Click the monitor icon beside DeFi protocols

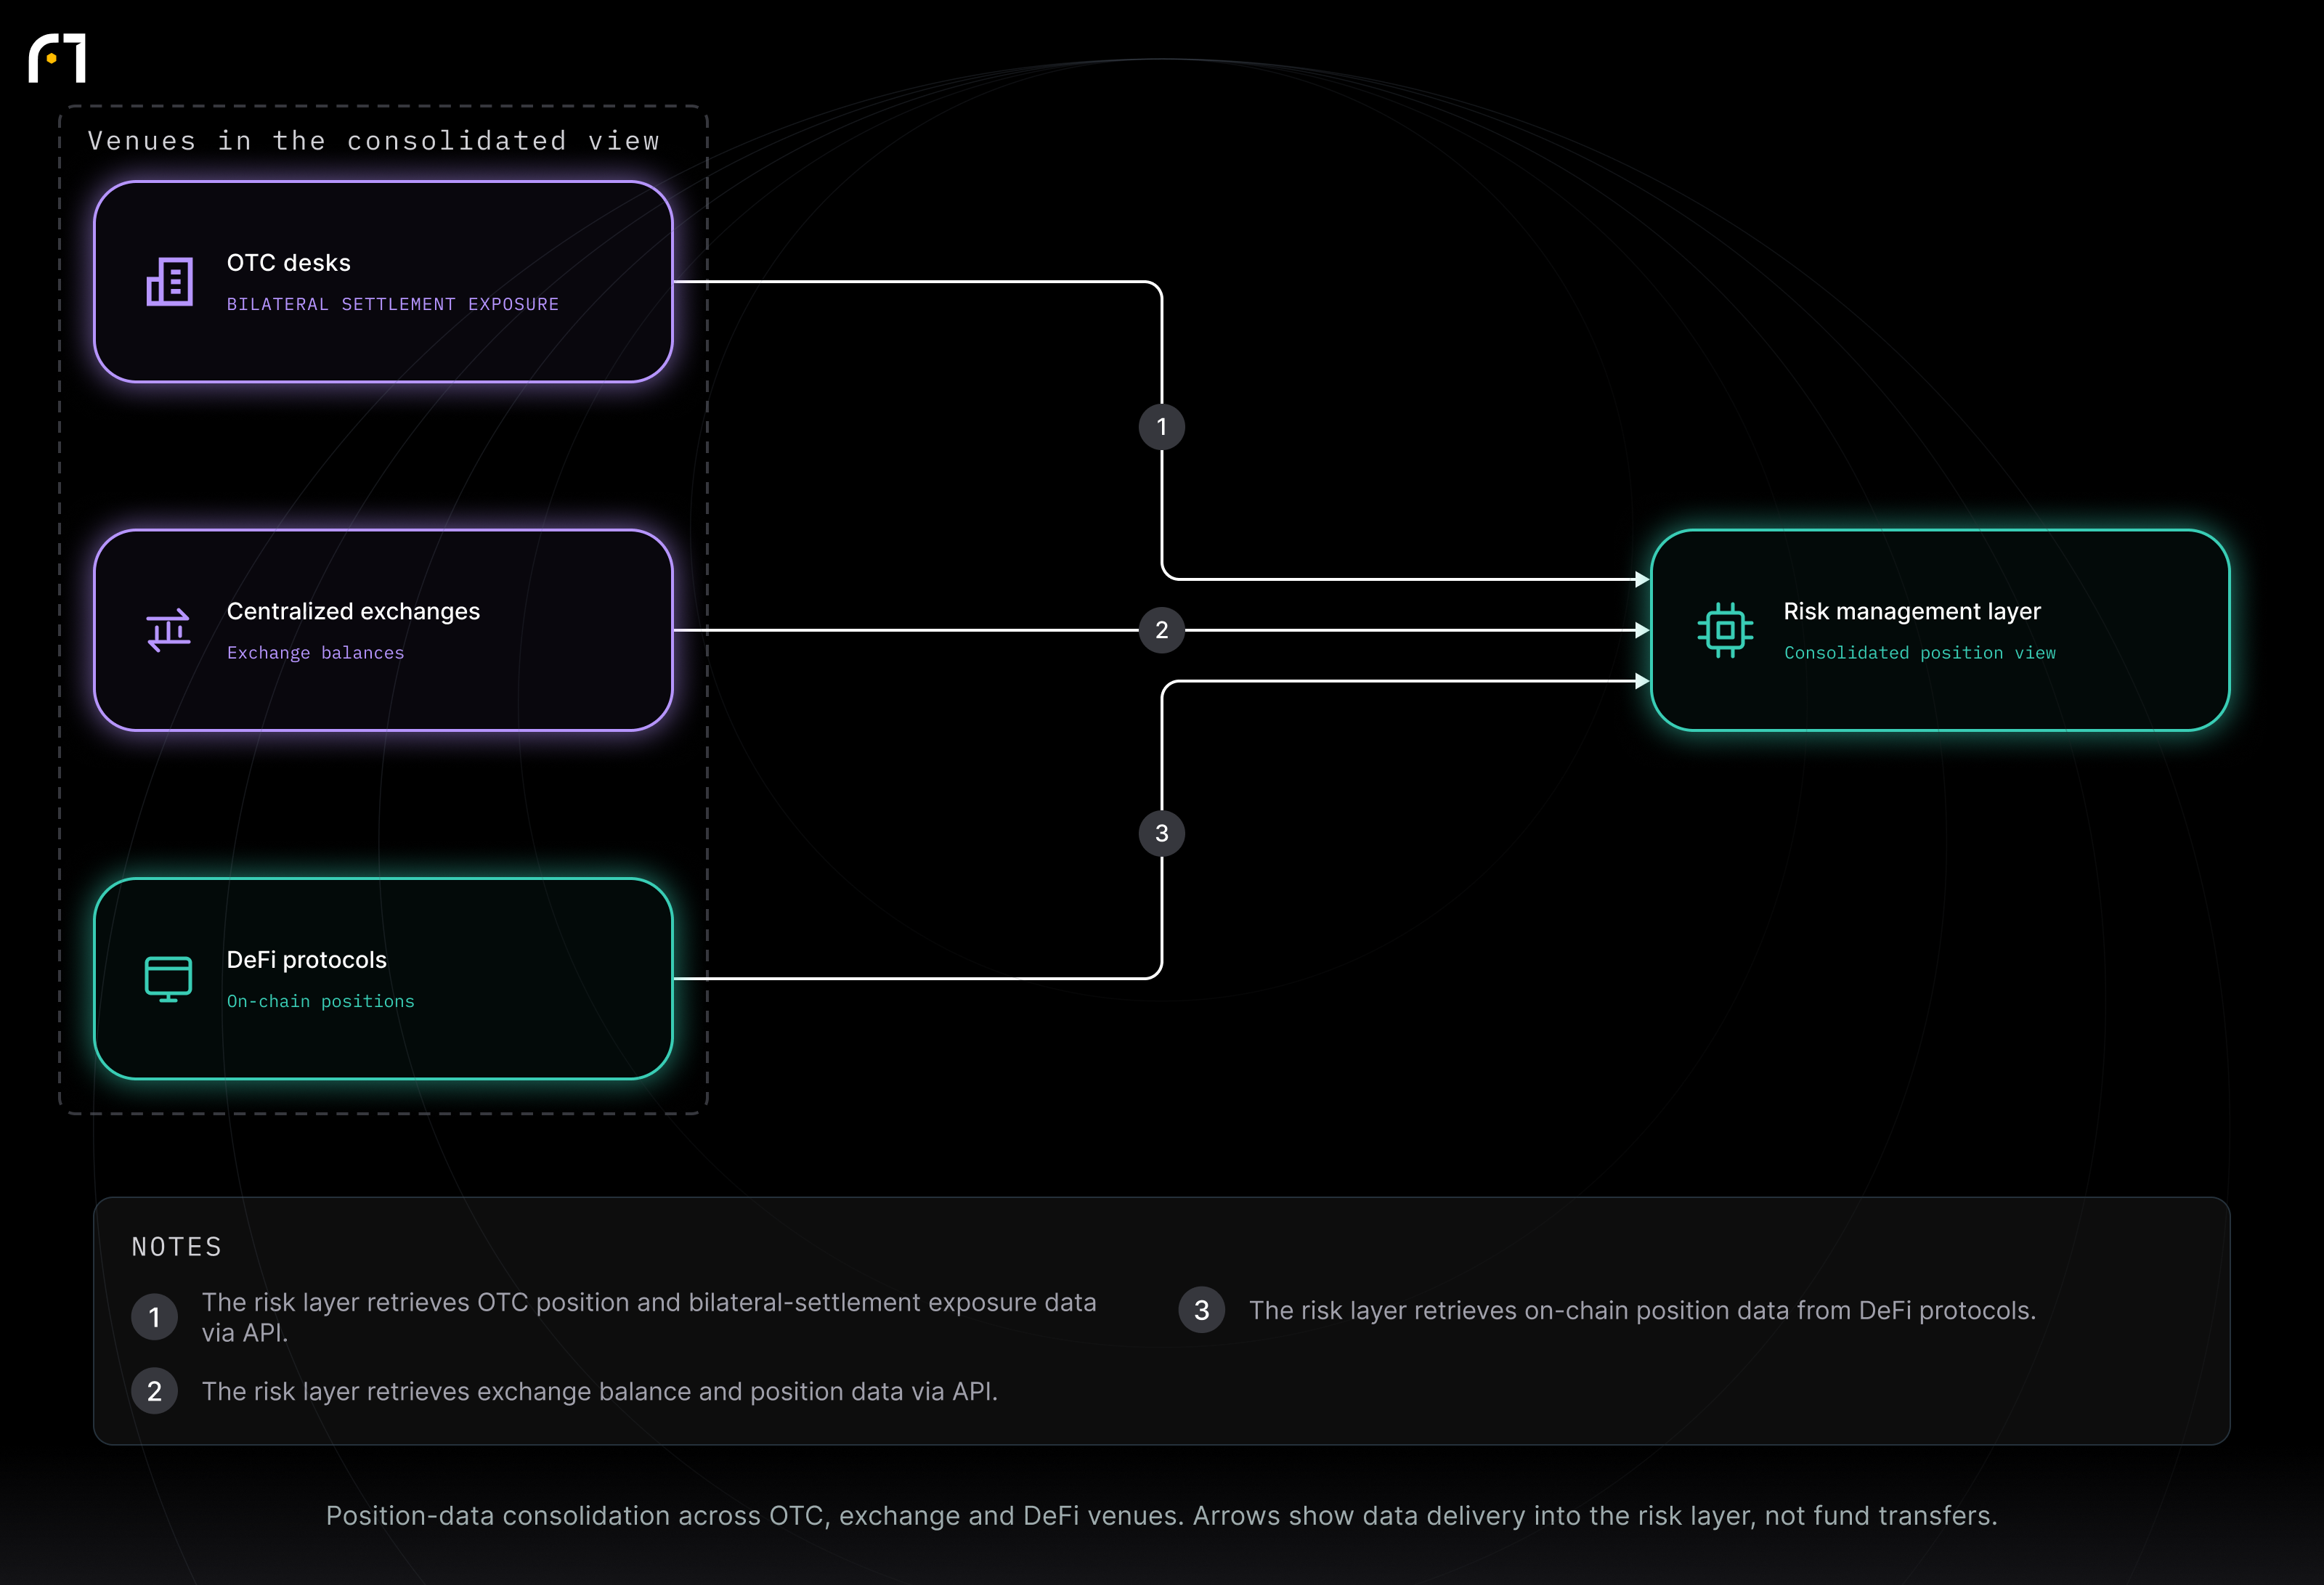168,979
